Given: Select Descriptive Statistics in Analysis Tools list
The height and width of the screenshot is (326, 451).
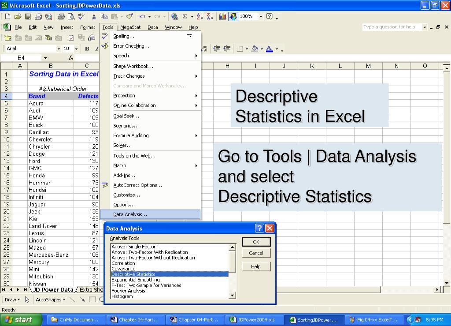Looking at the screenshot, I should click(170, 274).
